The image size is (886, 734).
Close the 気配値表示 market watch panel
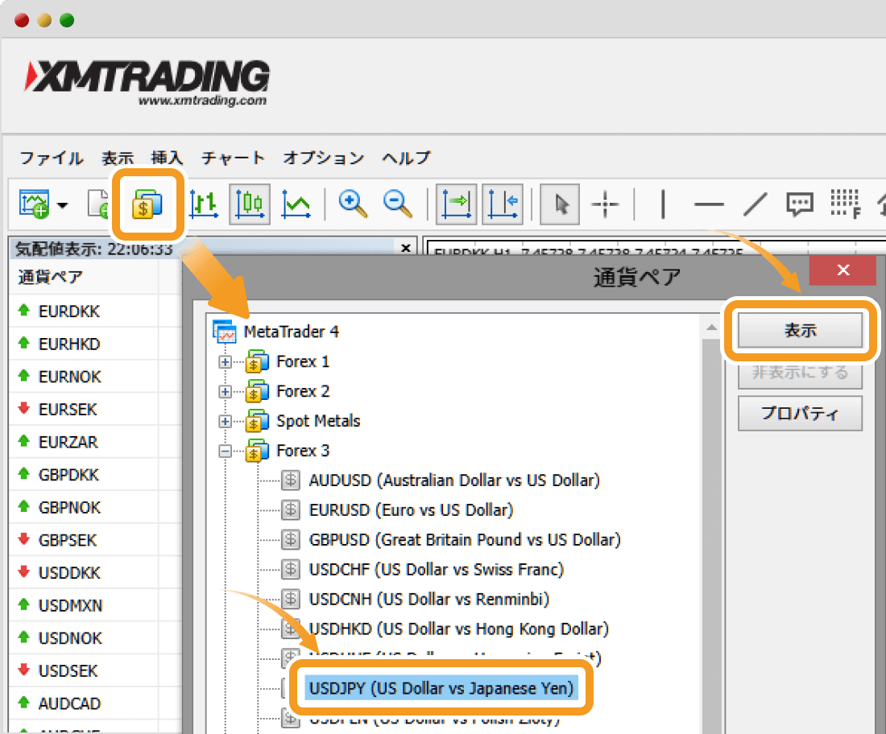pyautogui.click(x=405, y=248)
